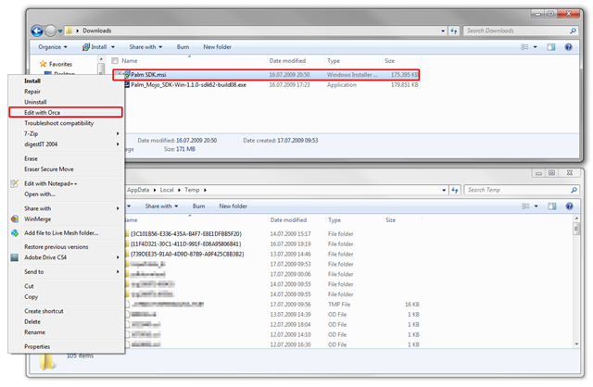Click the WinMerge icon in context menu
This screenshot has width=593, height=387.
pyautogui.click(x=15, y=219)
